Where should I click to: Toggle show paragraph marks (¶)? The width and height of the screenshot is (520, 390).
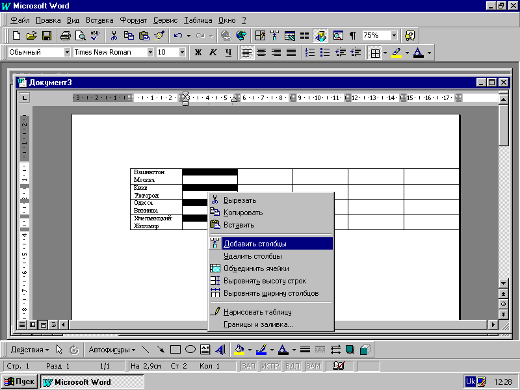coord(353,36)
